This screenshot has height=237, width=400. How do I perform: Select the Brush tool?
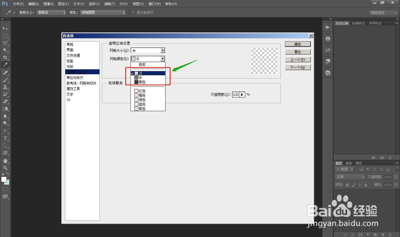pyautogui.click(x=5, y=80)
